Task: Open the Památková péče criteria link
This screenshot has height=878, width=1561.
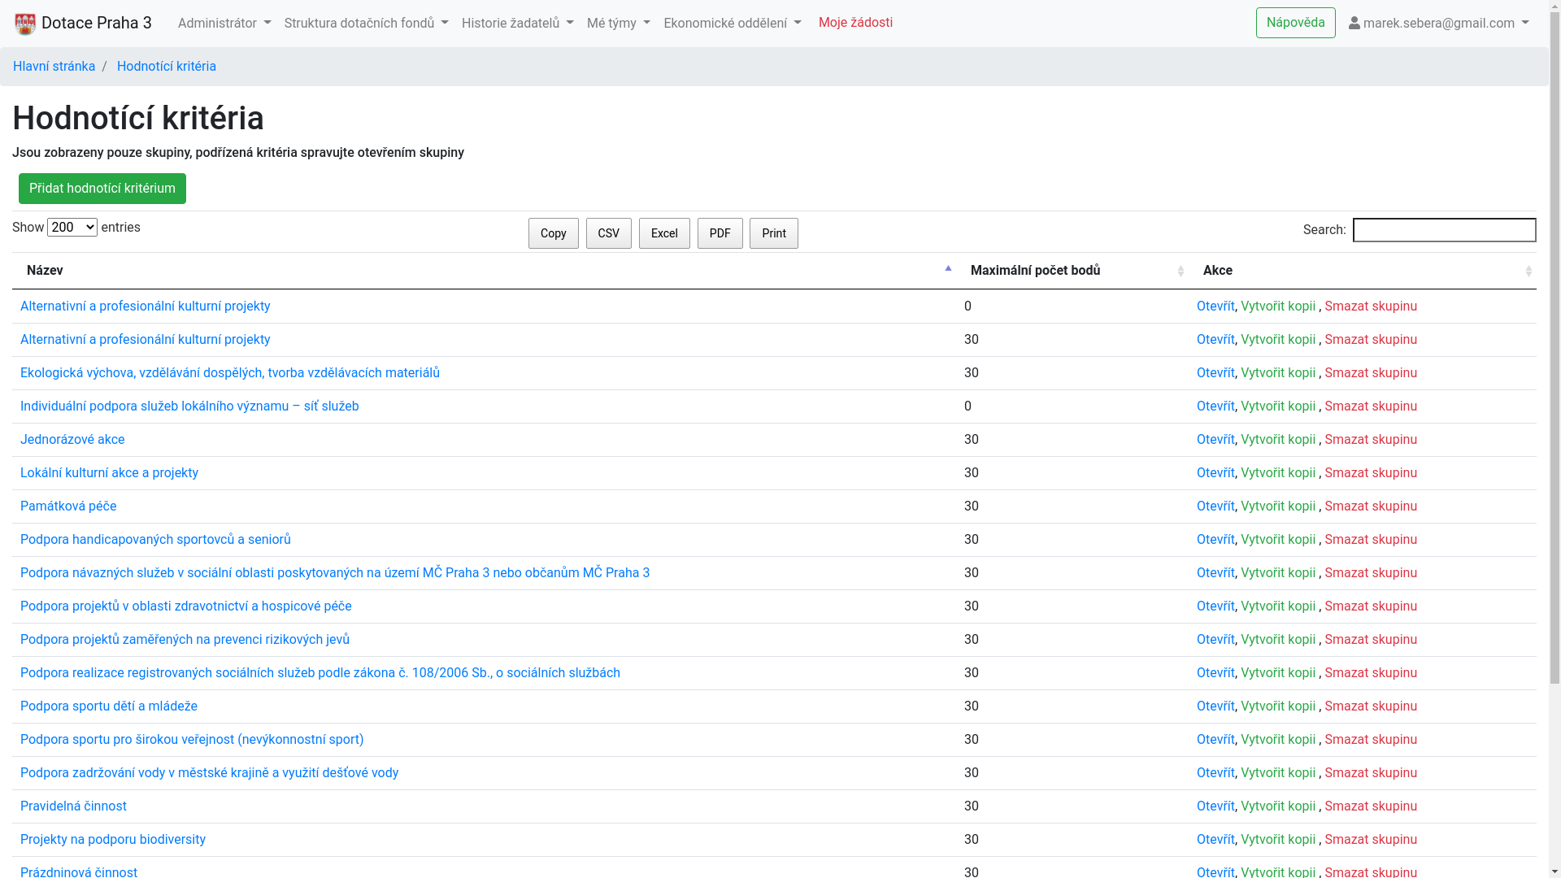Action: [x=68, y=506]
